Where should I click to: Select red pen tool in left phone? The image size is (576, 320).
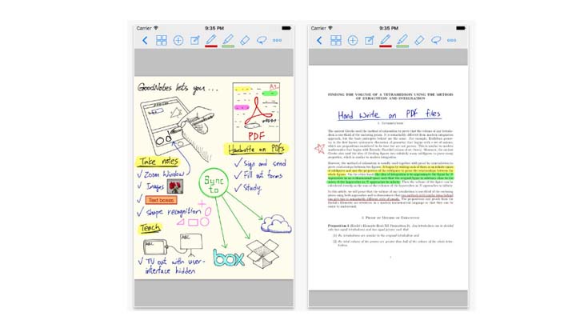click(x=211, y=41)
